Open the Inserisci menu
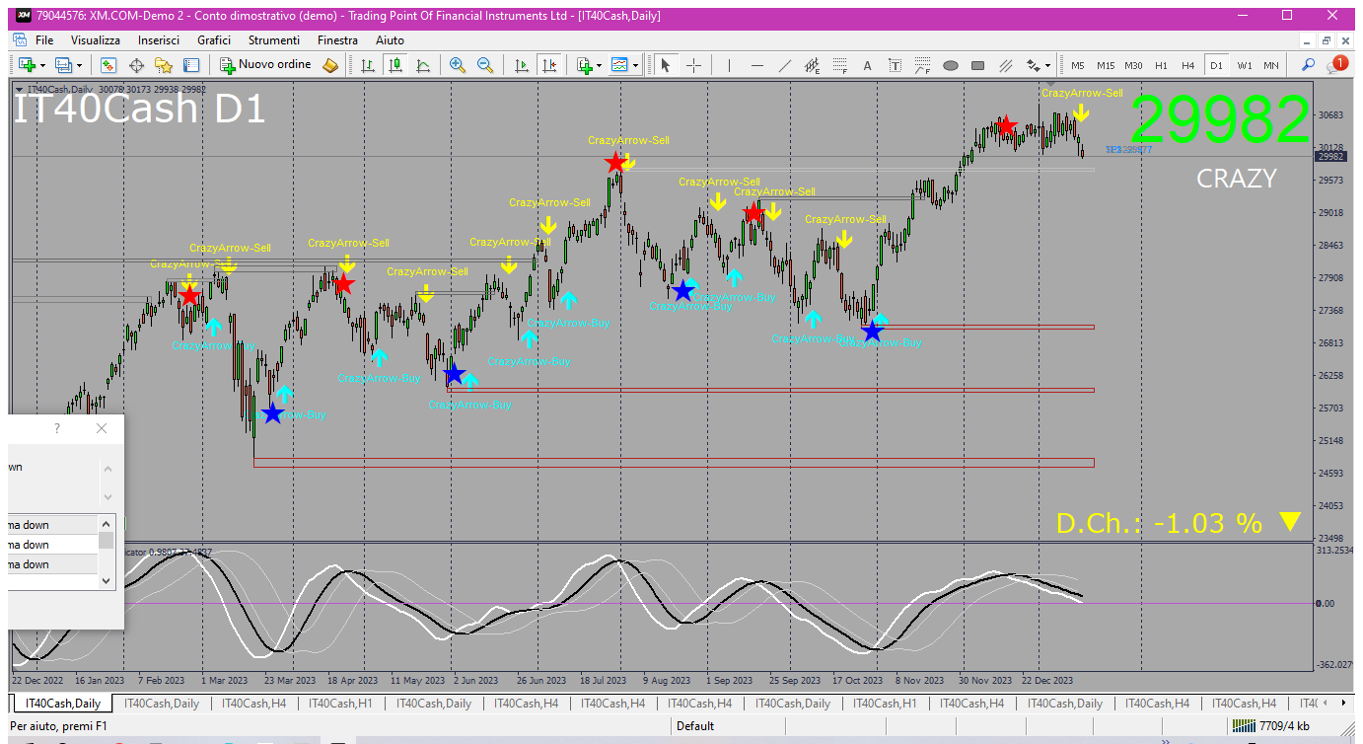 click(159, 40)
